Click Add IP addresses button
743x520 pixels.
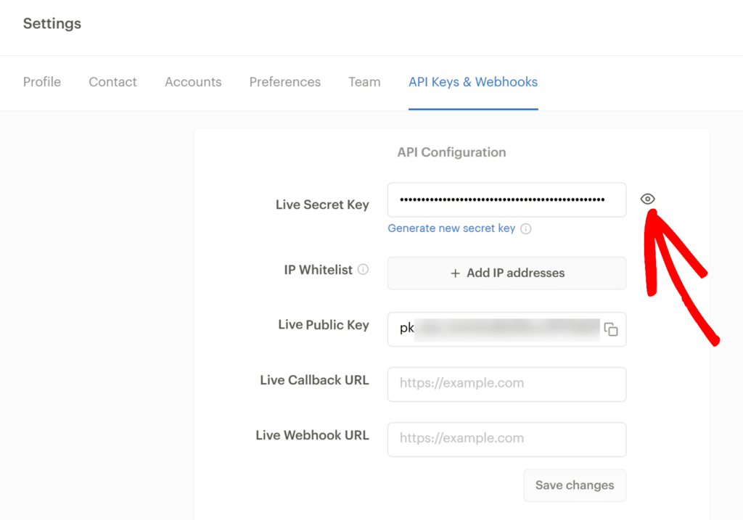click(506, 273)
